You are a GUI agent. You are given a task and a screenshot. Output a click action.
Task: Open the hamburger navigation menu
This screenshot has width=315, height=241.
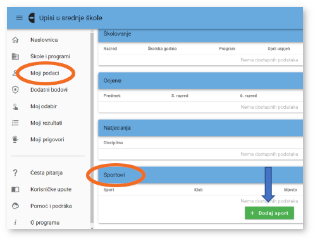[x=20, y=18]
